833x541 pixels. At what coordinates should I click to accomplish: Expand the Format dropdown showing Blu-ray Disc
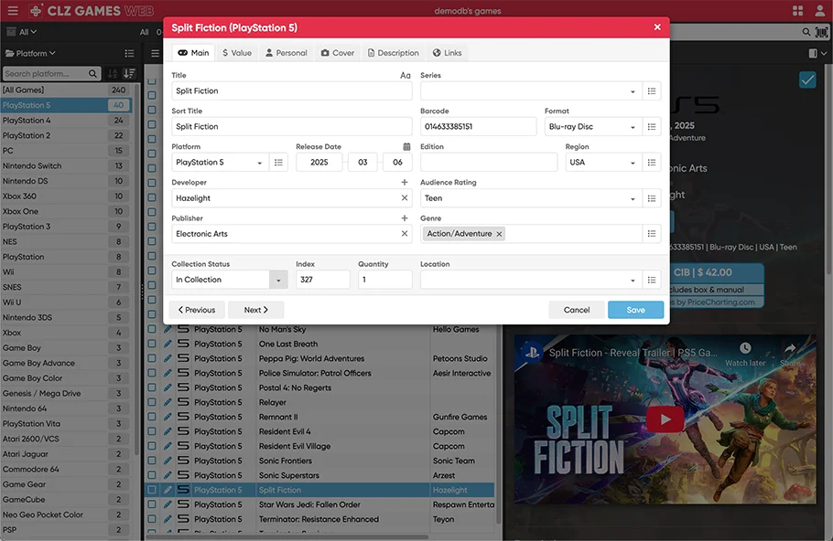[633, 127]
